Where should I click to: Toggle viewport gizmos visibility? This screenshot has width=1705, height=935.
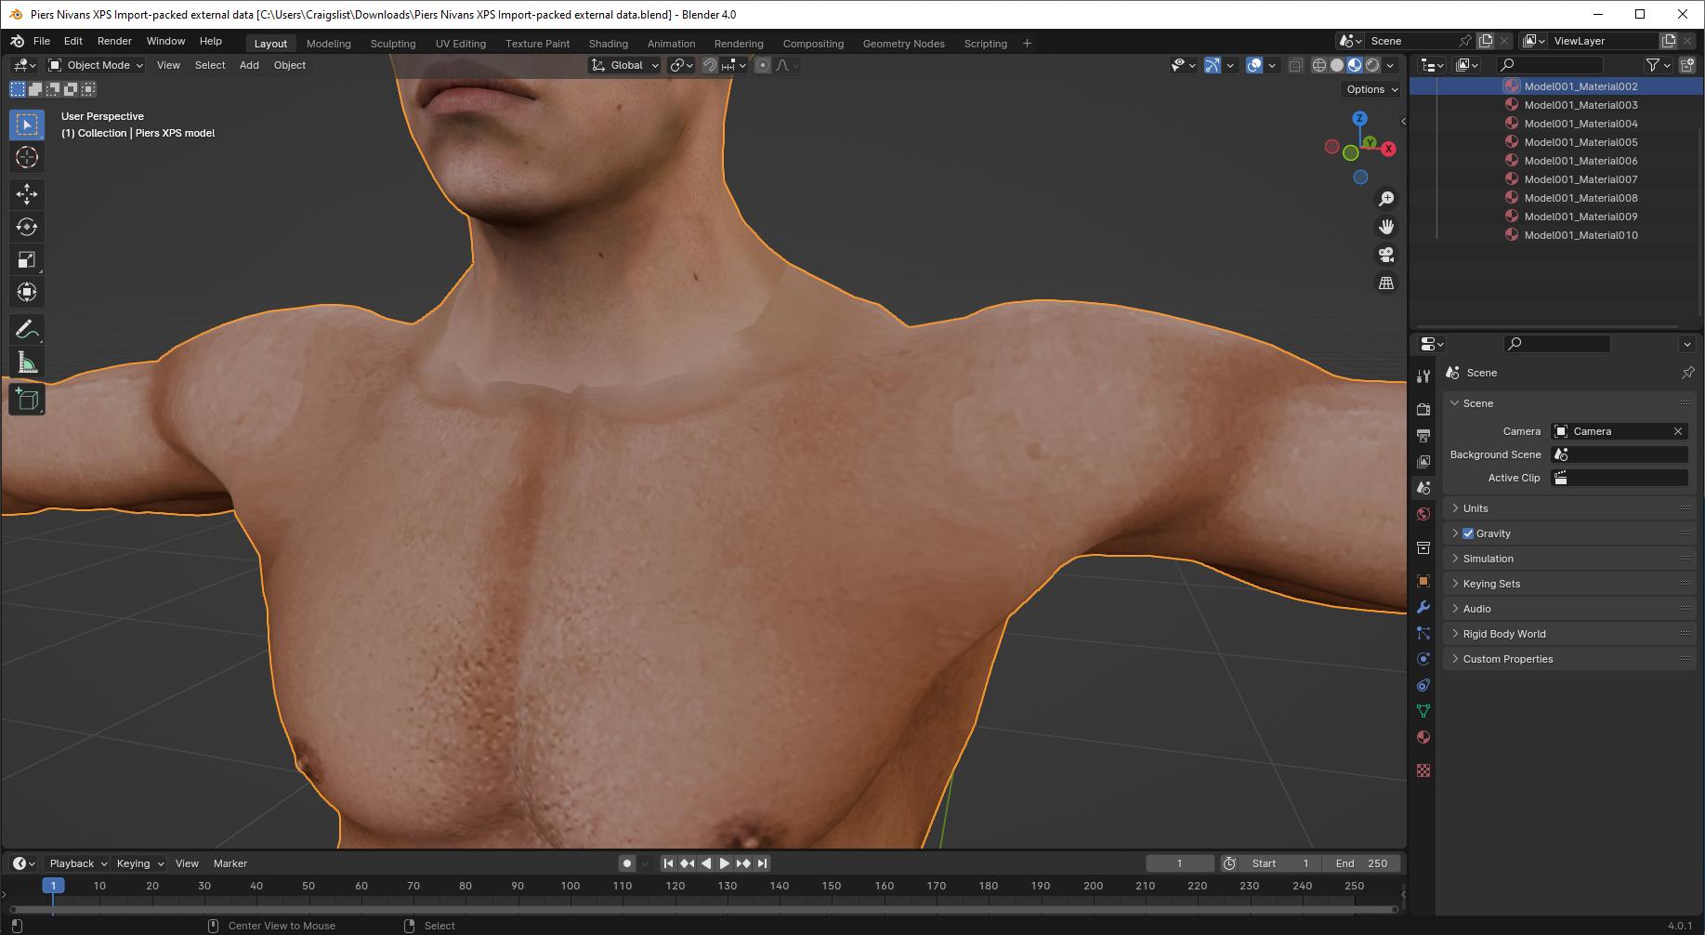(1213, 65)
